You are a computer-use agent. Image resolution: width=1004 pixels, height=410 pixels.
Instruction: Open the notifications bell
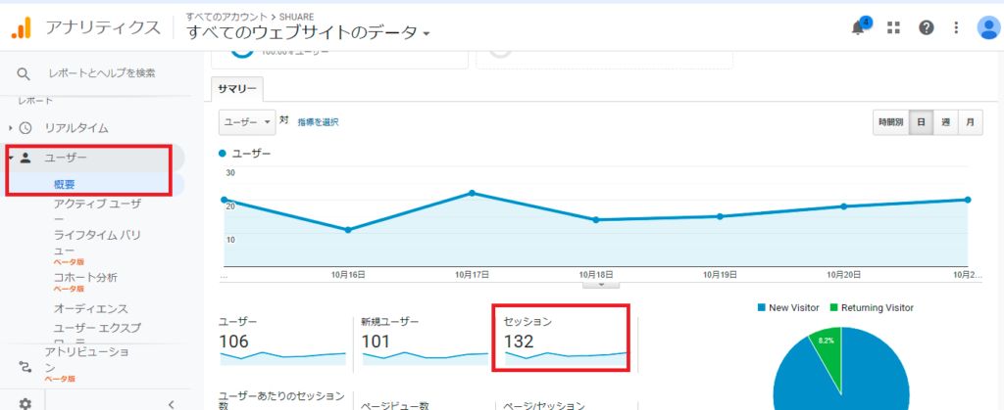click(x=857, y=28)
